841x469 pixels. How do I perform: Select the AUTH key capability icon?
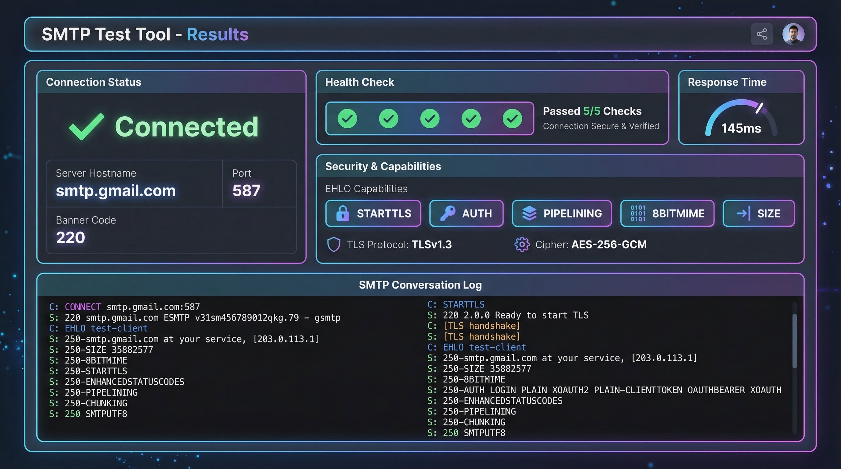[449, 213]
